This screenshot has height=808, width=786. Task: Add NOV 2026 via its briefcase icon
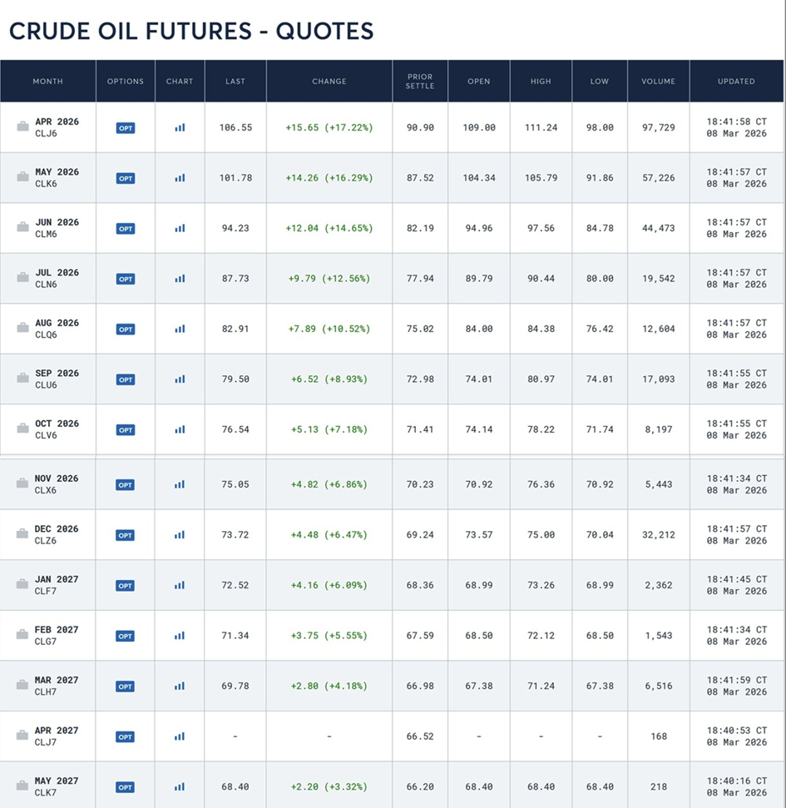(x=23, y=484)
